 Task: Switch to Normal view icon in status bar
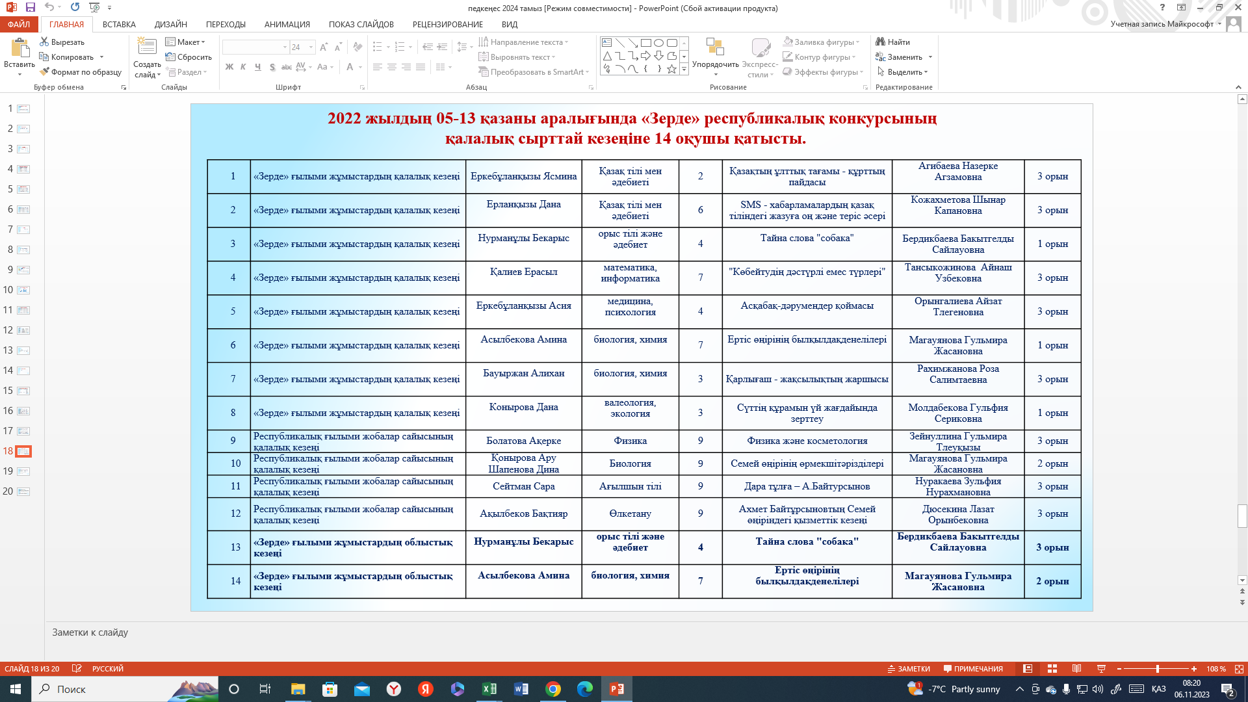coord(1028,669)
